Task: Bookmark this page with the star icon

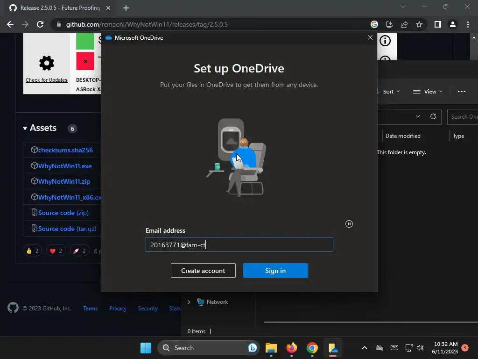Action: (x=419, y=24)
